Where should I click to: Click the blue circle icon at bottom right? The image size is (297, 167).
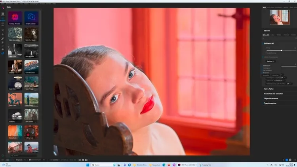click(x=287, y=160)
